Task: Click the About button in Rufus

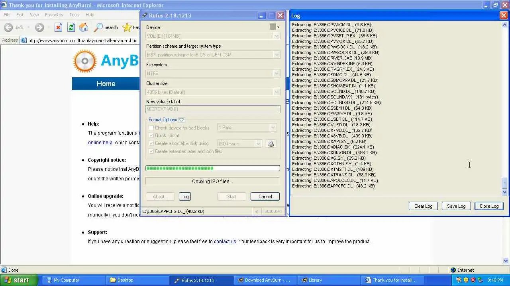Action: [x=160, y=197]
